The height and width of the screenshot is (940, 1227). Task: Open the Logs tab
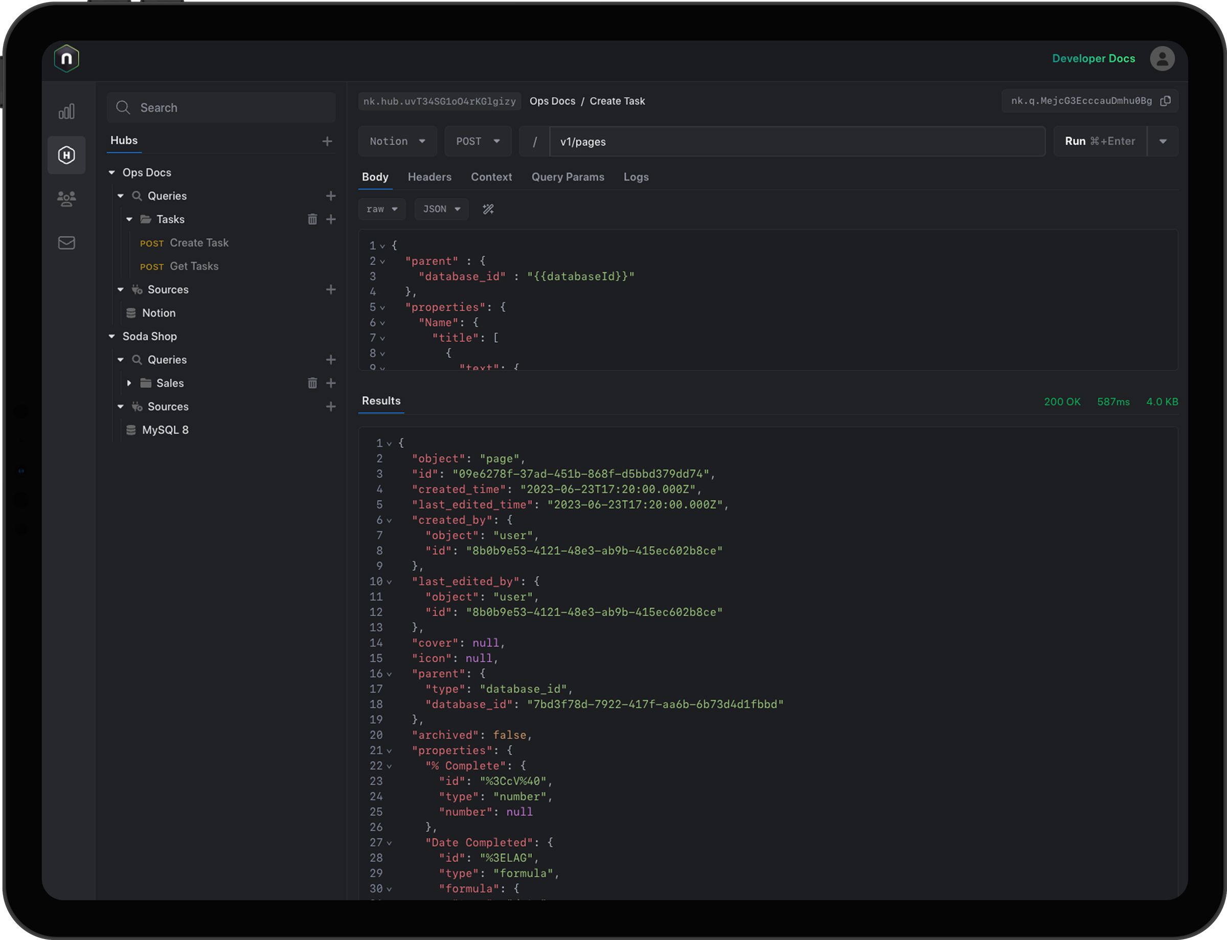point(636,177)
